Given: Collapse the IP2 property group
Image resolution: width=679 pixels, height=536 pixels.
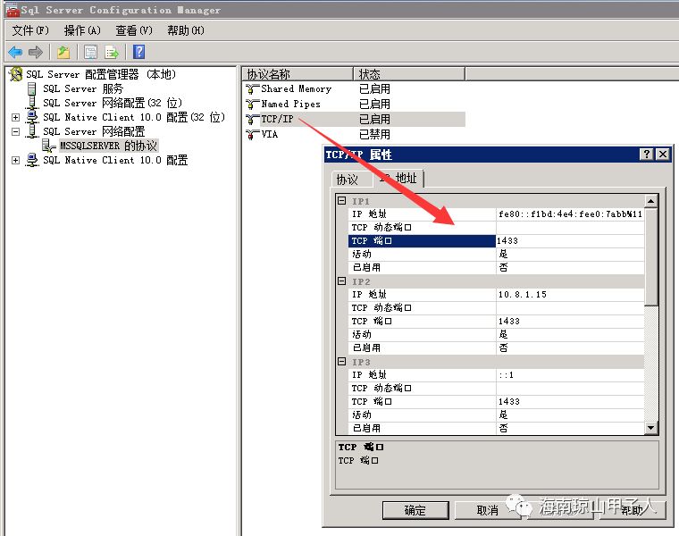Looking at the screenshot, I should coord(341,281).
